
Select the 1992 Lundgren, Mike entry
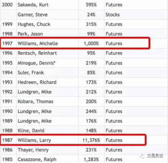35,92
